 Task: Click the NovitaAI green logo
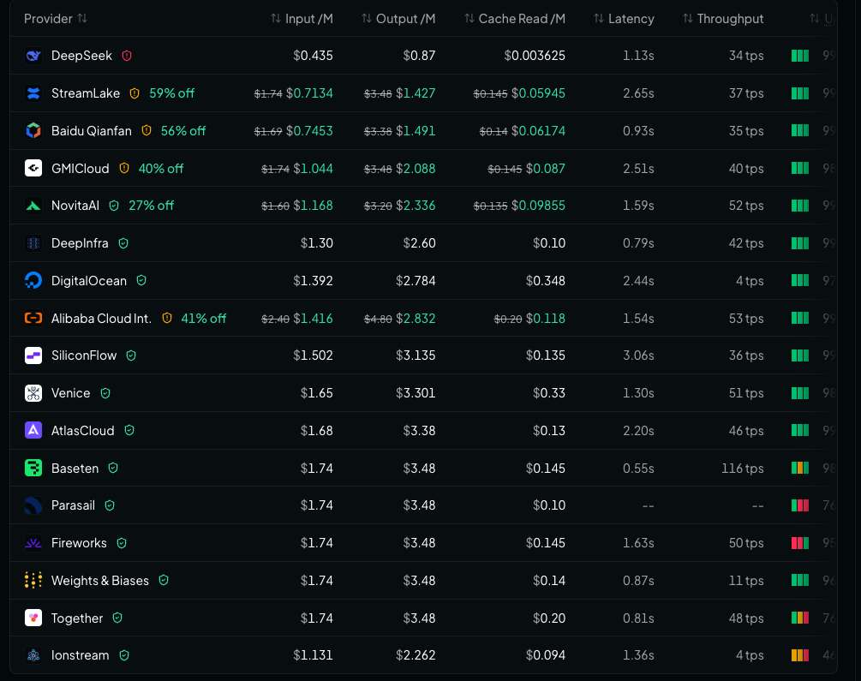click(x=33, y=206)
